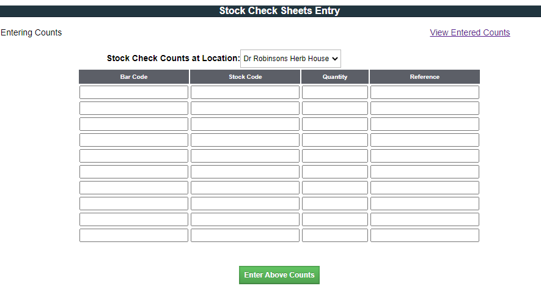Click the last row Reference input
Screen dimensions: 541x294
(x=425, y=235)
